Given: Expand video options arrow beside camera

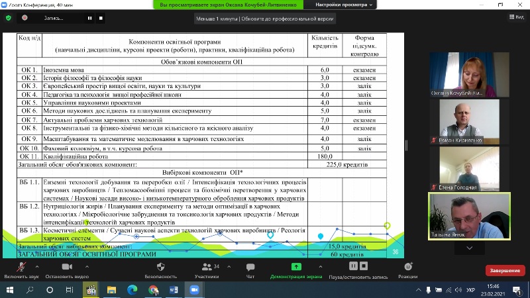Looking at the screenshot, I should pos(87,267).
